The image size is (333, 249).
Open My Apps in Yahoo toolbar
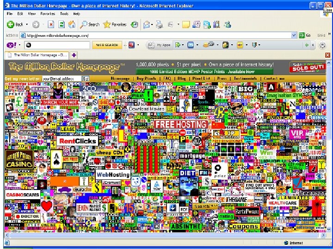tap(159, 45)
